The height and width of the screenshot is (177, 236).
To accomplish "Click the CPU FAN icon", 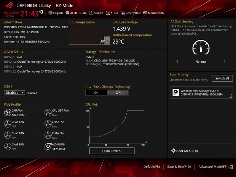I will point(8,112).
